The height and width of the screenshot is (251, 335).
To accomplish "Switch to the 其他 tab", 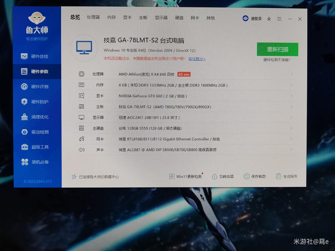I will (211, 18).
